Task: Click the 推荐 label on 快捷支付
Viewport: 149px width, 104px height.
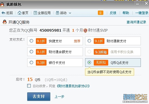Action: click(x=77, y=41)
